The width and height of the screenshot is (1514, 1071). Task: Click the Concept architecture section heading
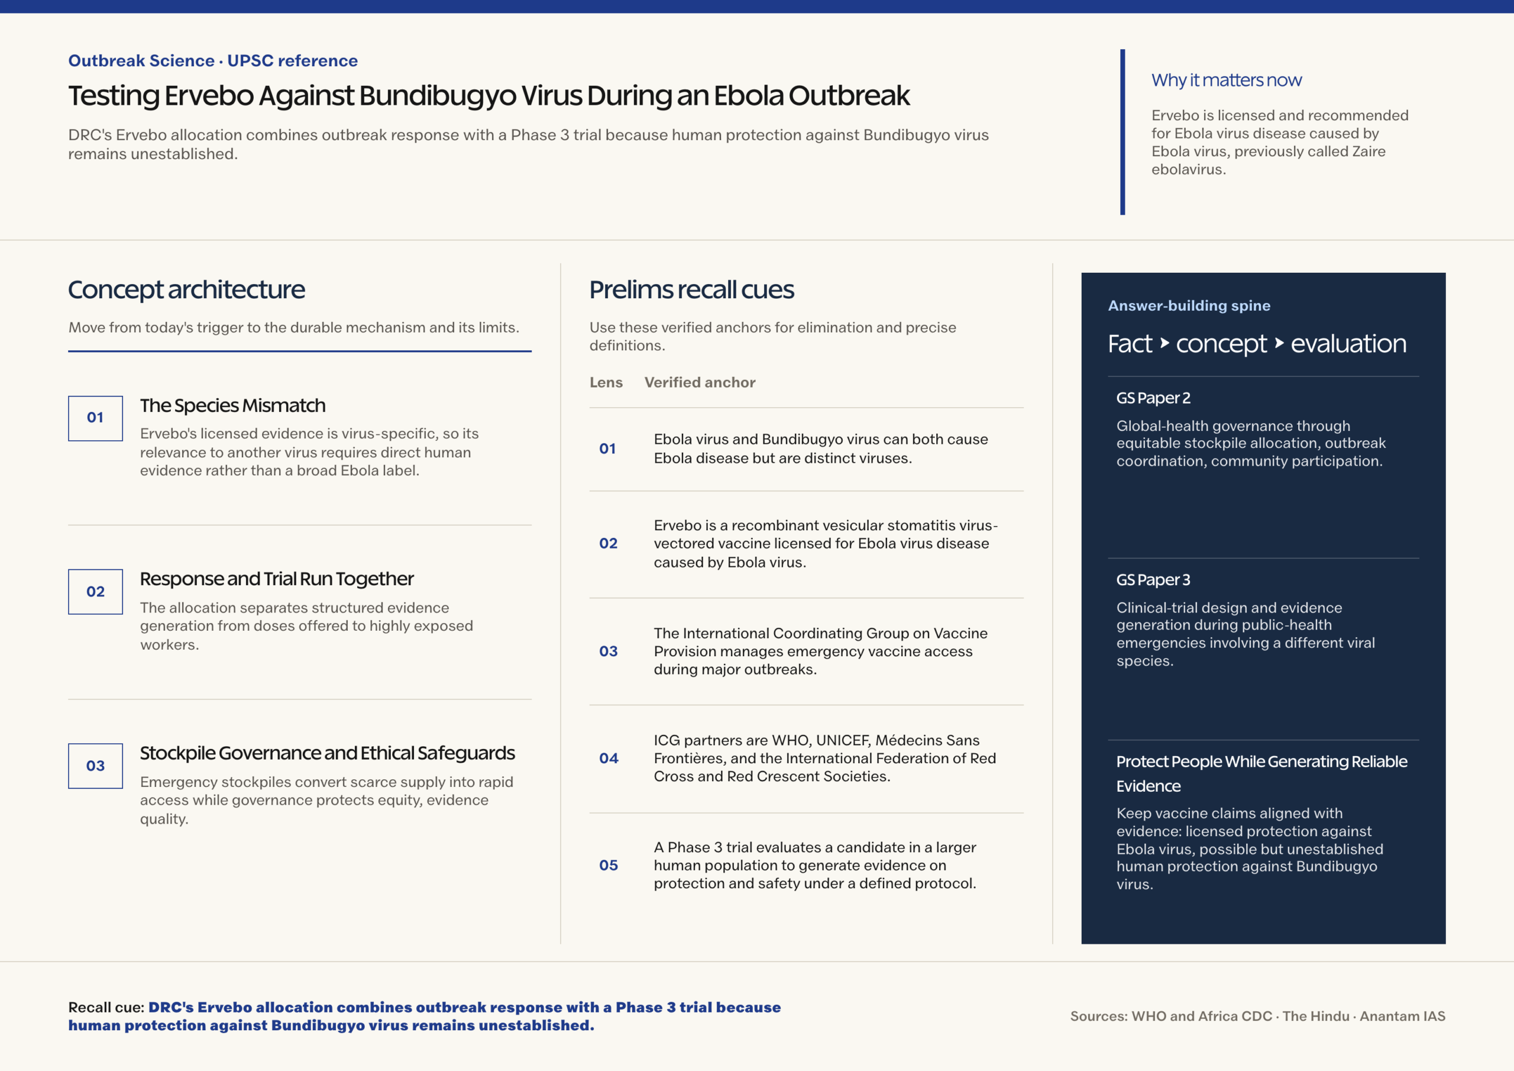click(186, 290)
